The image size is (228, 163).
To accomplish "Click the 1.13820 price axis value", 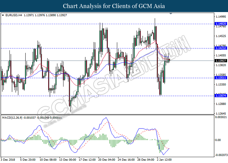I will click(221, 65).
